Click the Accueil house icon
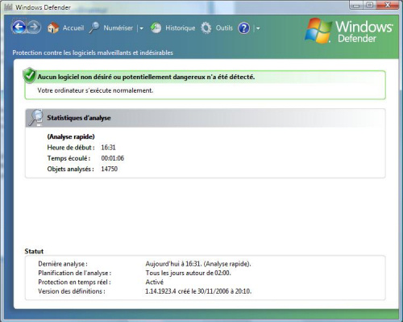Viewport: 403px width, 322px height. [53, 27]
